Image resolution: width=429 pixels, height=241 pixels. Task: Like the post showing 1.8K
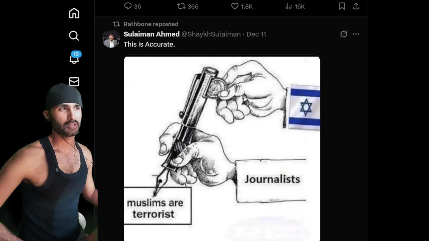(242, 6)
